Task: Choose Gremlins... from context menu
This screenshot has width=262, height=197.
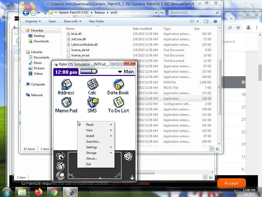Action: pyautogui.click(x=96, y=142)
